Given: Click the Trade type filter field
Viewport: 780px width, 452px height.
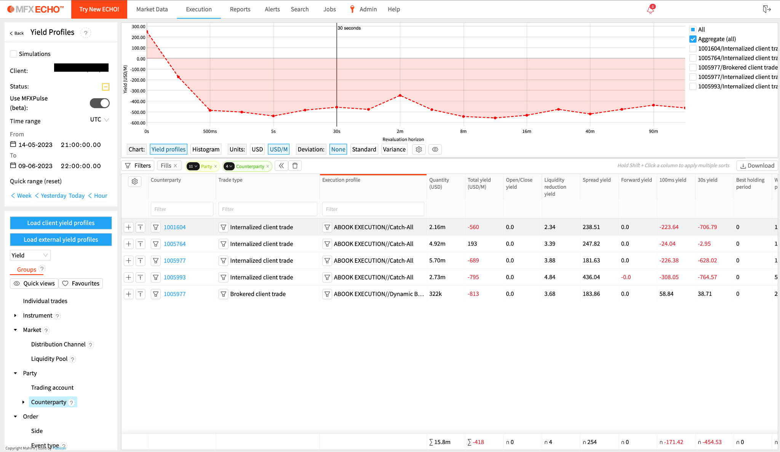Looking at the screenshot, I should (268, 209).
